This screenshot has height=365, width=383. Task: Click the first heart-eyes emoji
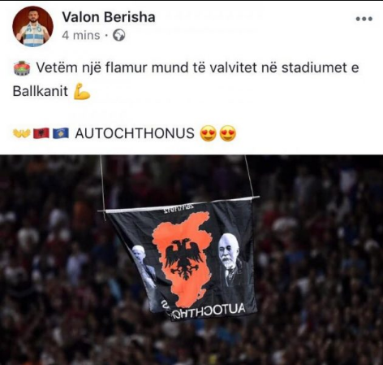click(208, 133)
